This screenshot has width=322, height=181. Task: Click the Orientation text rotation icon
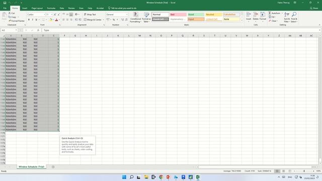(x=76, y=15)
